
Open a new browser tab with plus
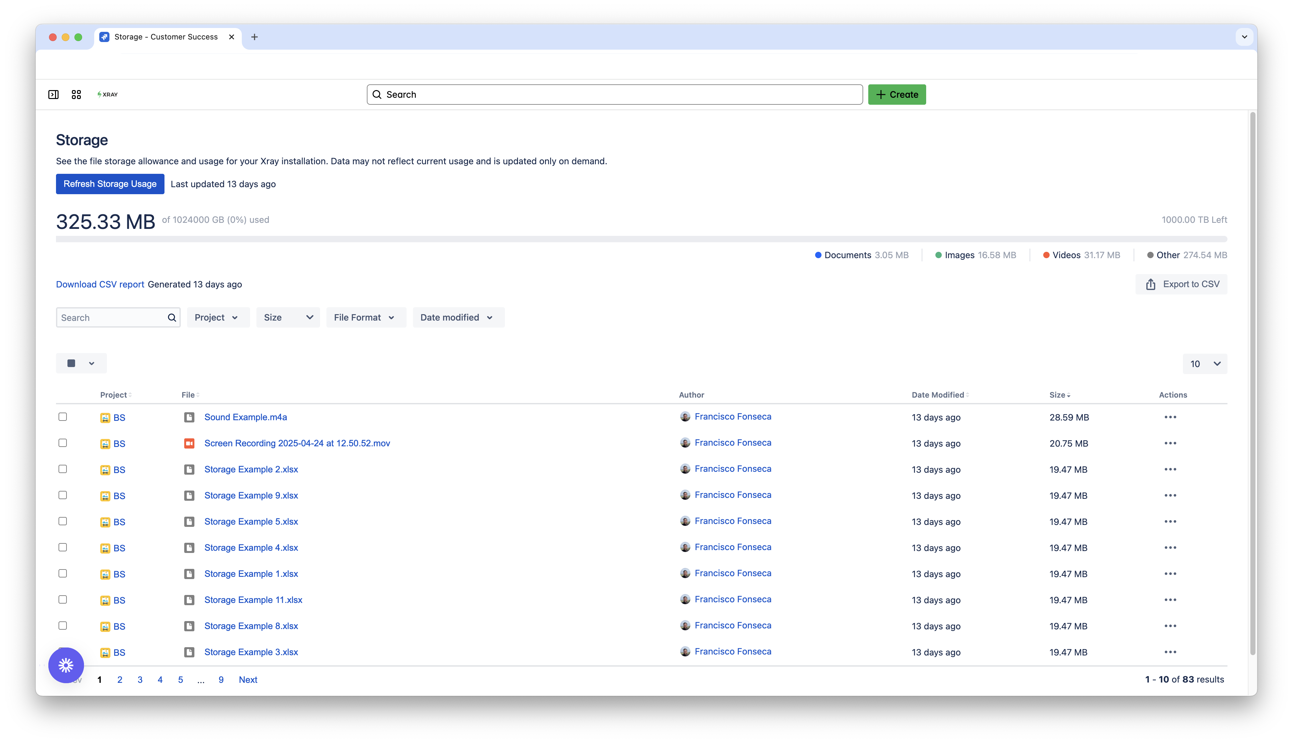tap(255, 37)
